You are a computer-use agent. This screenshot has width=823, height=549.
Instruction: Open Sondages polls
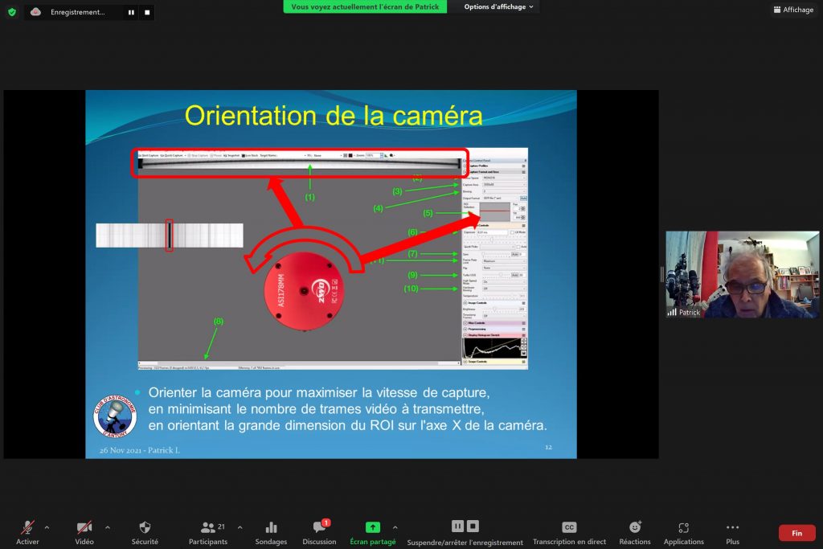click(271, 532)
